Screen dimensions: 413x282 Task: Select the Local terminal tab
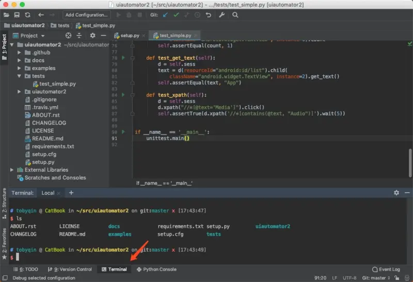[x=47, y=193]
